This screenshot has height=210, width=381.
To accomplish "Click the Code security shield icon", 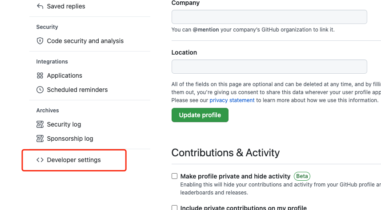I will [x=40, y=41].
